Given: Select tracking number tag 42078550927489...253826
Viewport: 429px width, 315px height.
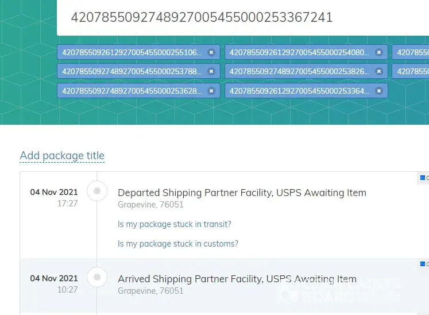Looking at the screenshot, I should coord(299,71).
